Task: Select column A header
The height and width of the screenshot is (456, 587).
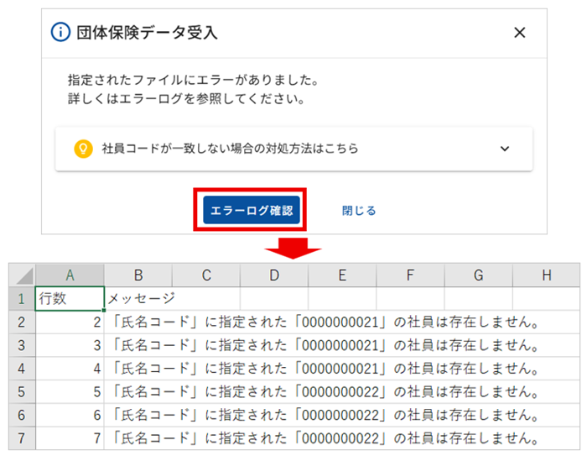Action: click(70, 275)
